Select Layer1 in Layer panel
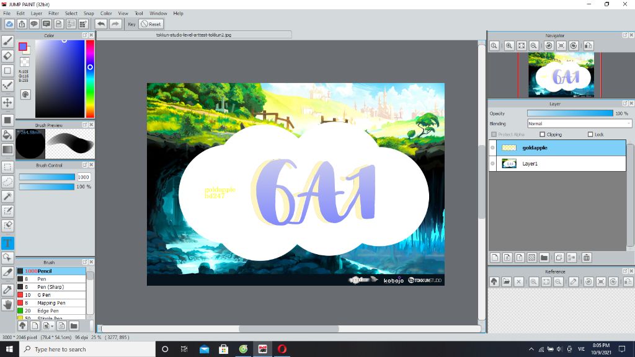This screenshot has width=635, height=357. pos(557,164)
